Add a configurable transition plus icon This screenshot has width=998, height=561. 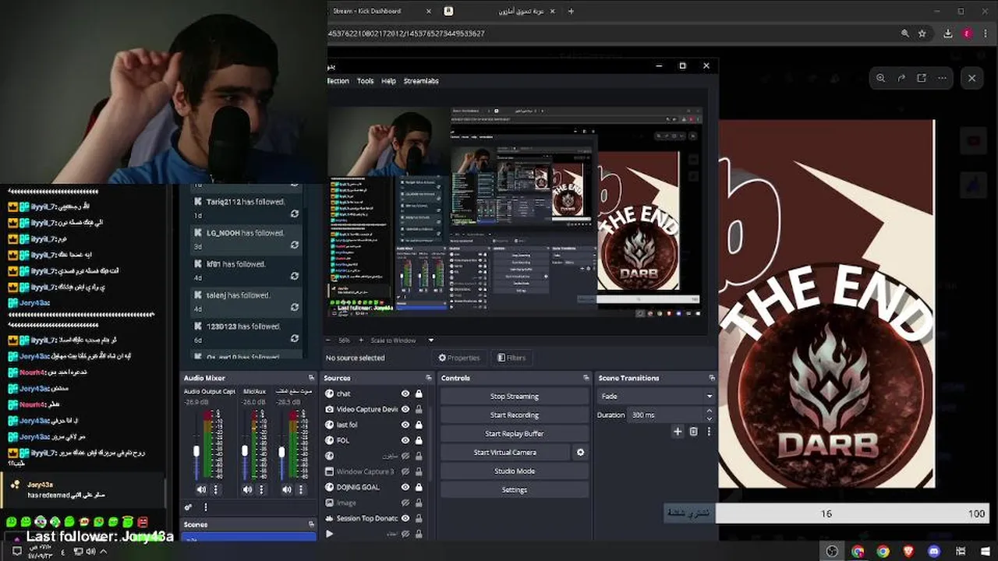point(678,431)
